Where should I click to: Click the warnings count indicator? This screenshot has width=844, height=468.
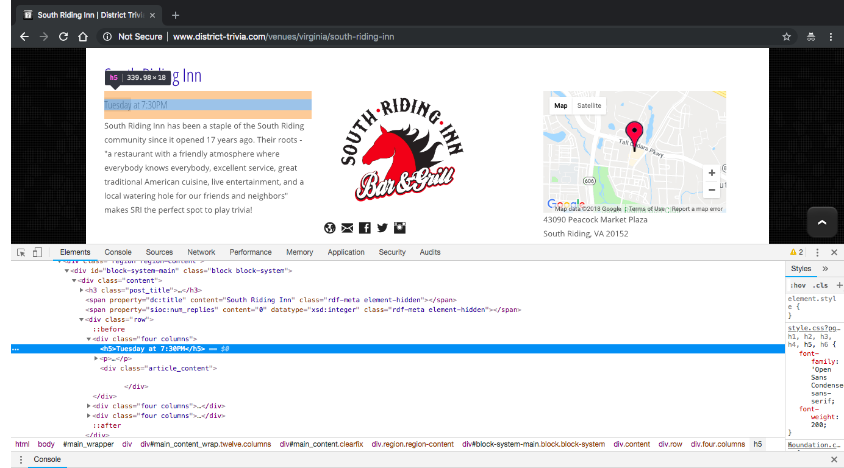796,252
